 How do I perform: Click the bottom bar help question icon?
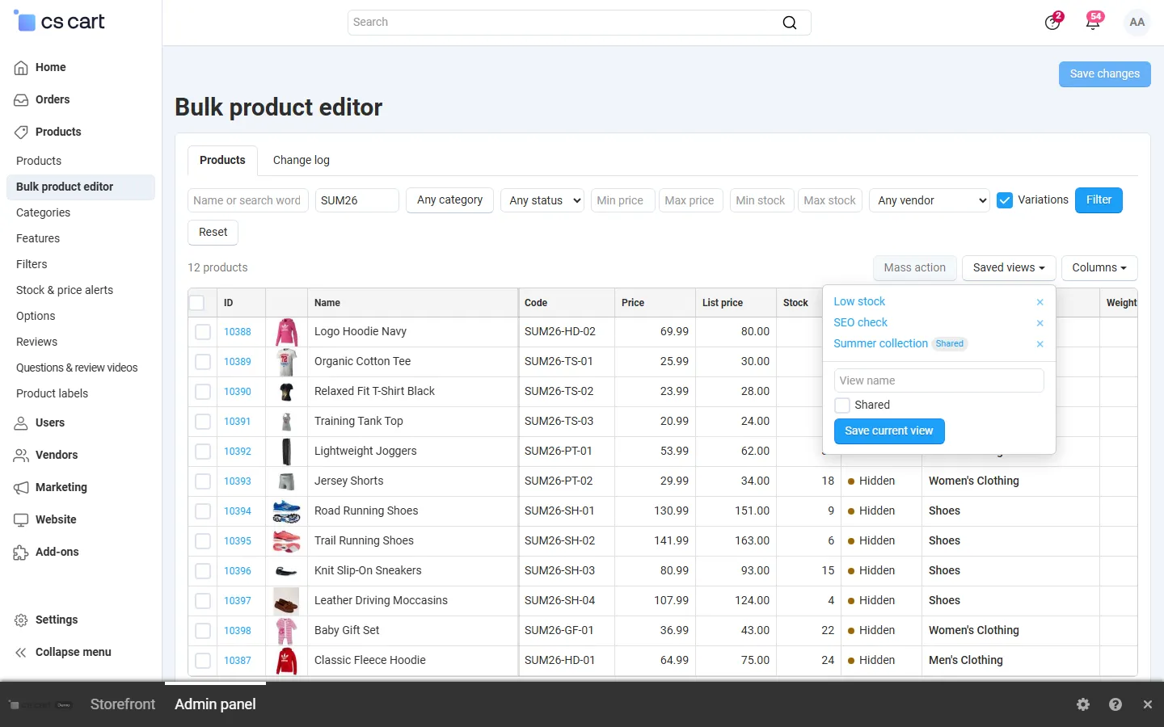pos(1115,704)
